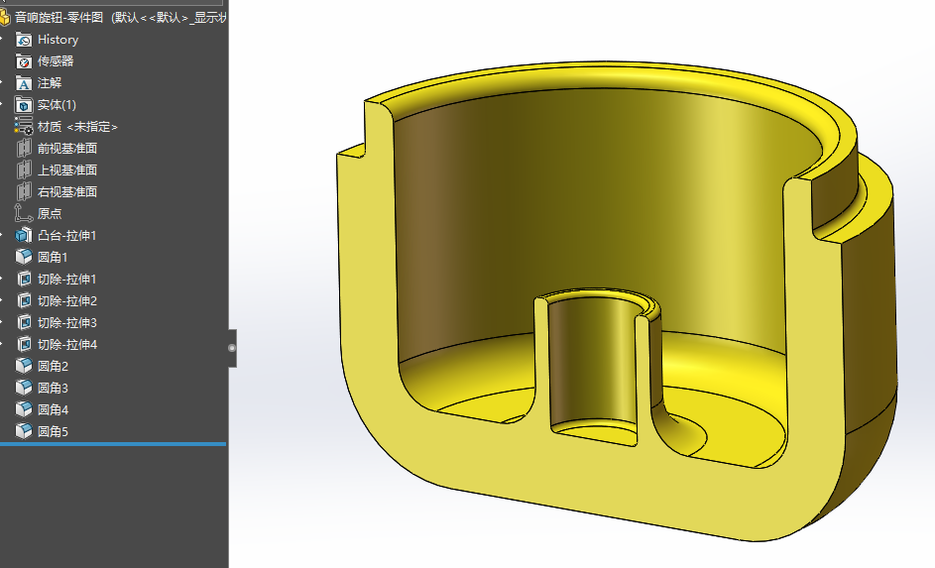Viewport: 935px width, 568px height.
Task: Select the 圆角2 feature name
Action: pyautogui.click(x=53, y=366)
